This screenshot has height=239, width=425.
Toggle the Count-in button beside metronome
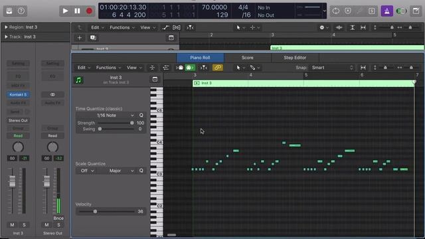pos(401,11)
